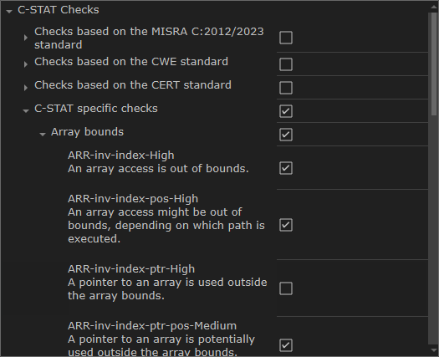Collapse C-STAT specific checks group
The width and height of the screenshot is (439, 357).
tap(26, 111)
